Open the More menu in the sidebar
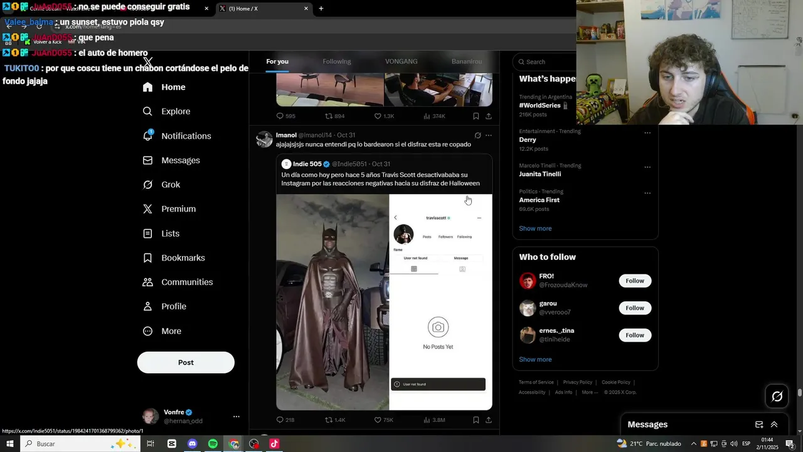The height and width of the screenshot is (452, 803). tap(162, 331)
